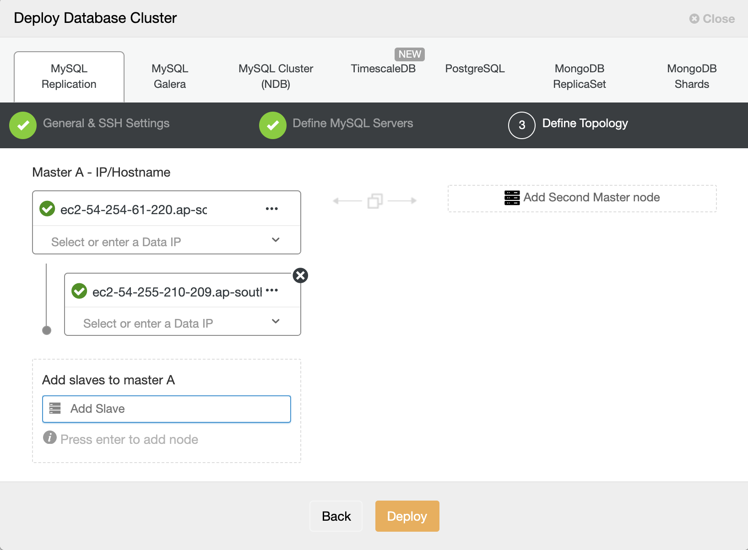This screenshot has width=748, height=550.
Task: Select the Define Topology step label
Action: tap(585, 123)
